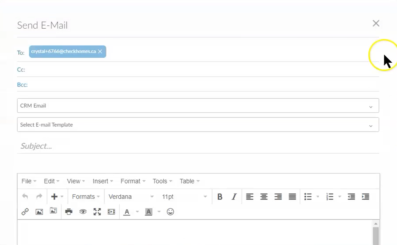Open the View menu

coord(76,181)
